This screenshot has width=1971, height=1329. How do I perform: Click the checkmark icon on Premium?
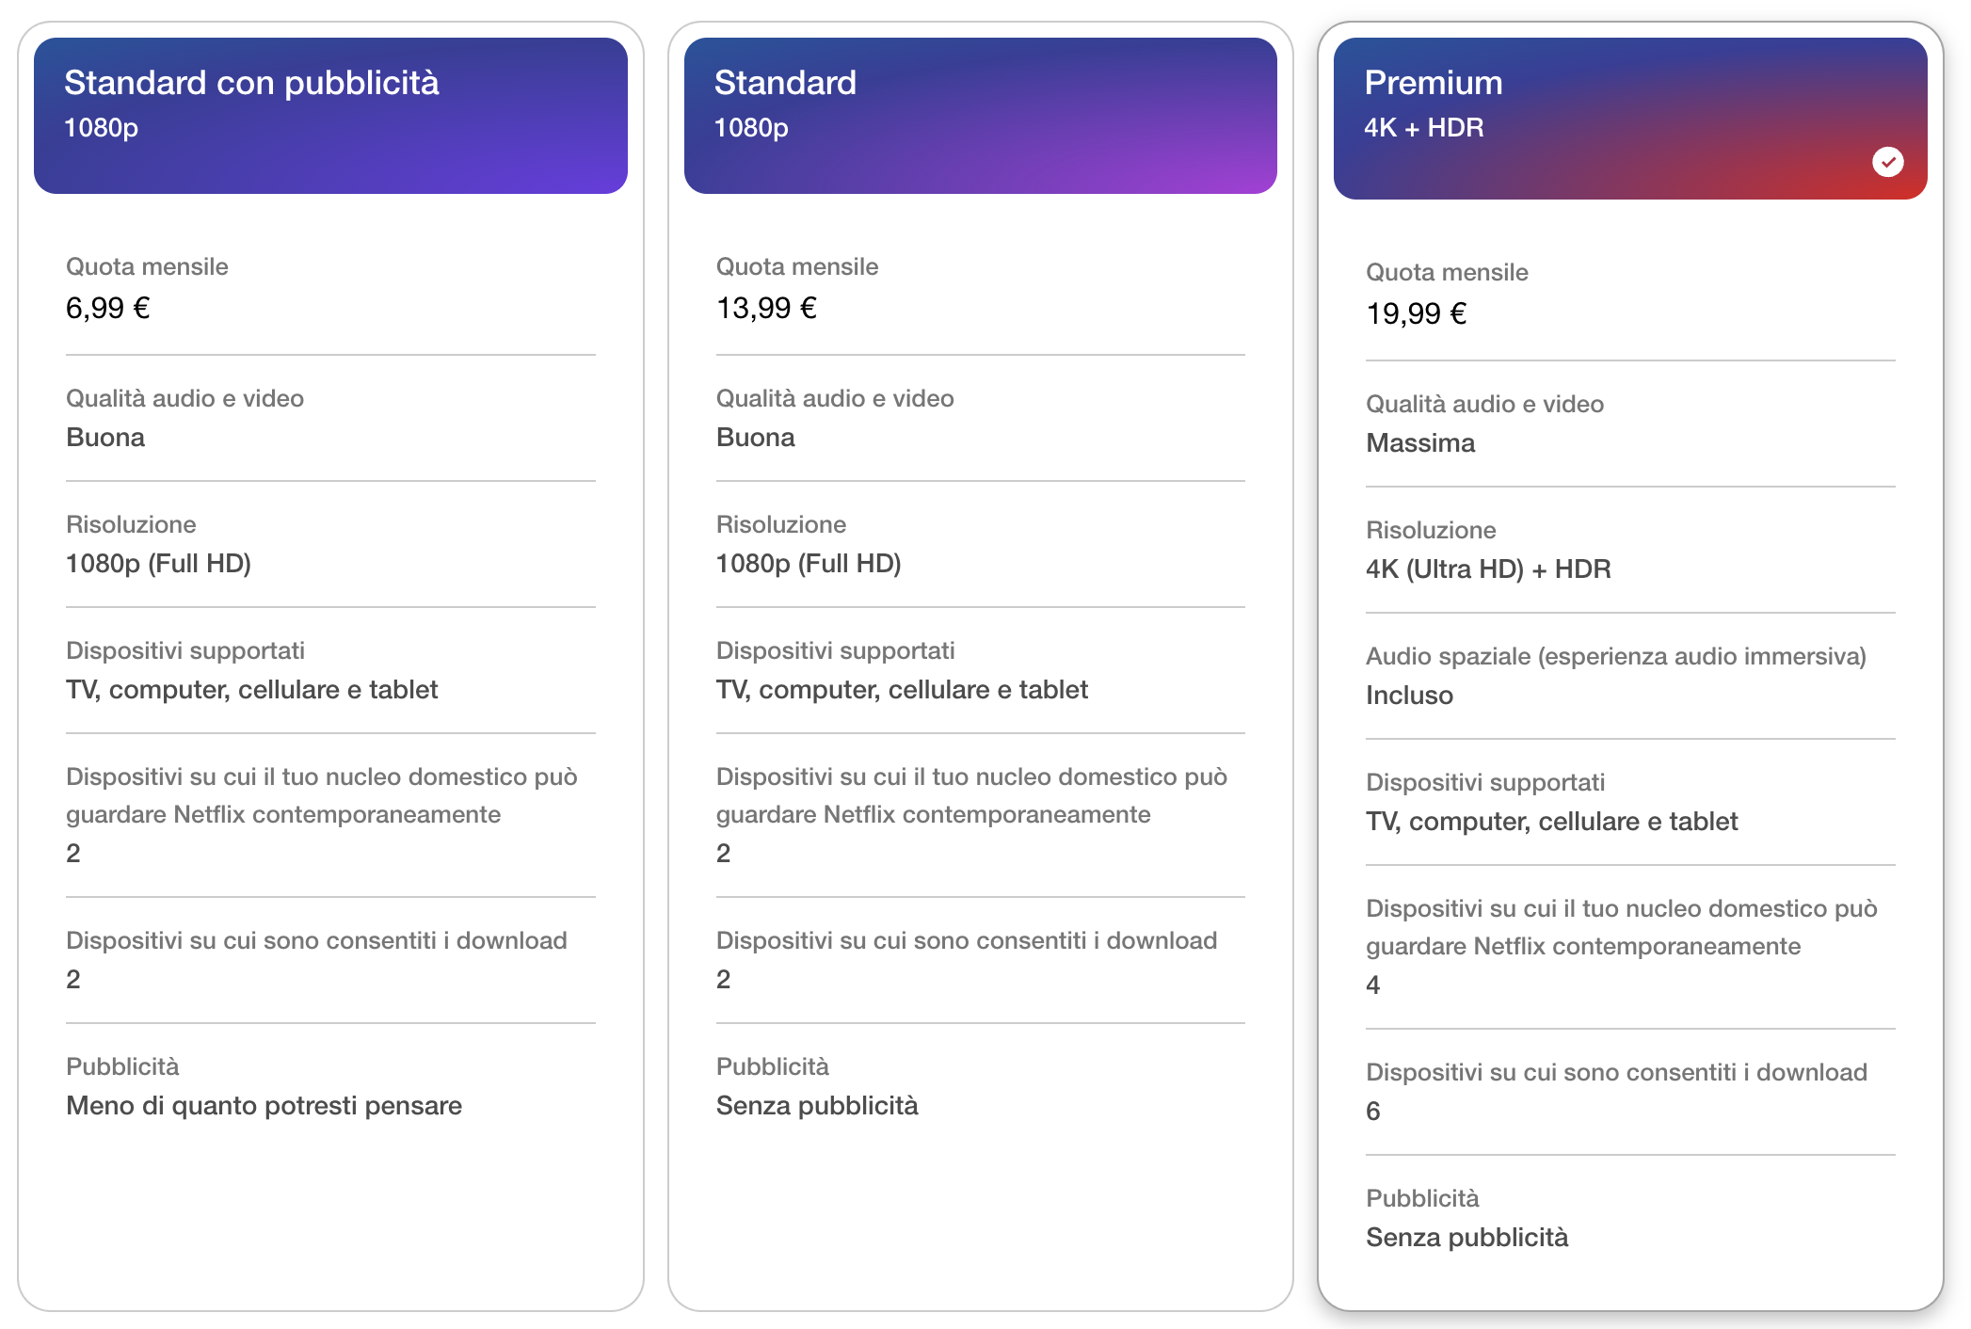(1887, 162)
